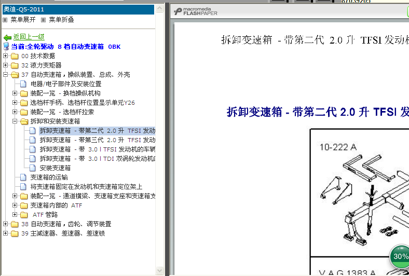Click folder icon beside 装配一览 - 选档杆拉索

(24, 112)
